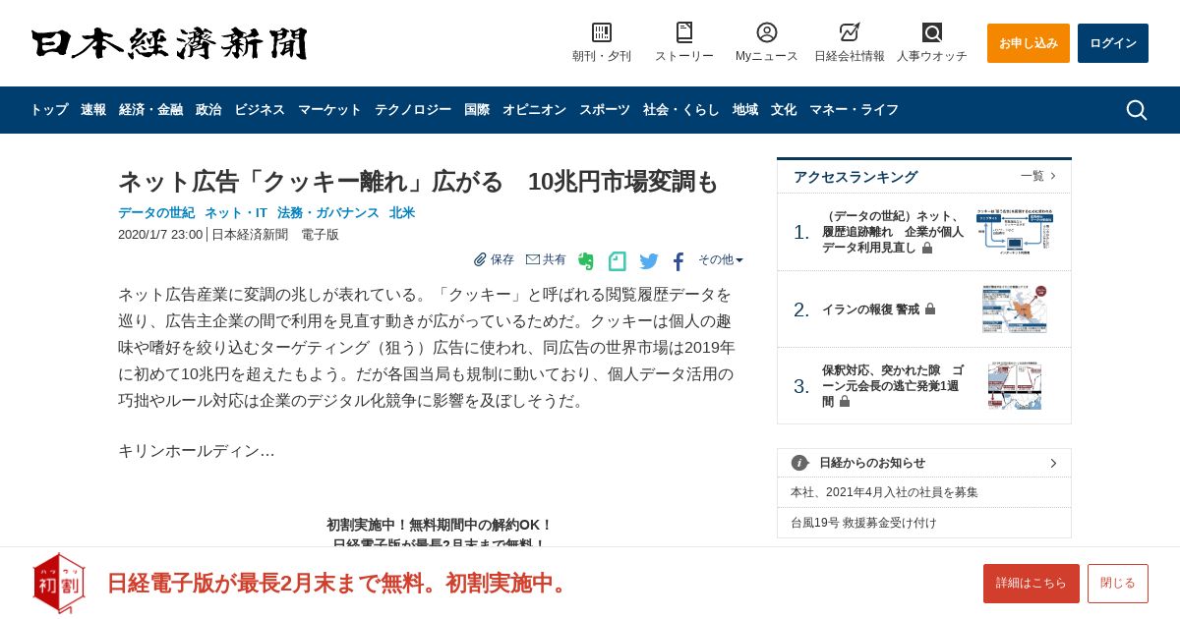
Task: Click the search magnifier in navy bar
Action: (x=1136, y=110)
